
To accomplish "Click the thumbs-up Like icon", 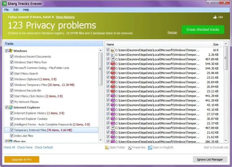I will 215,17.
